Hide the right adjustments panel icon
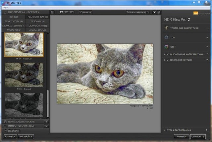The width and height of the screenshot is (212, 142). 158,12
